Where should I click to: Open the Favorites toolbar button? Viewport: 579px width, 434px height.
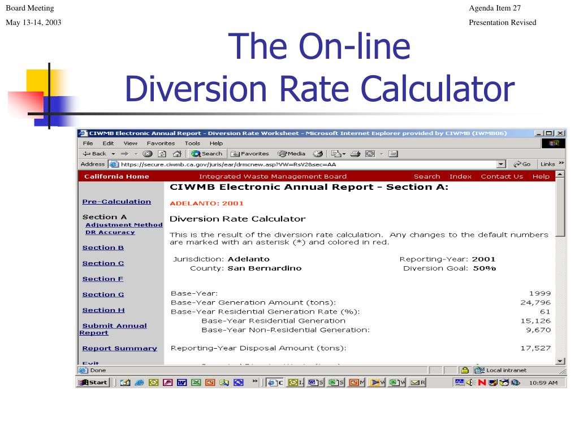pyautogui.click(x=249, y=154)
